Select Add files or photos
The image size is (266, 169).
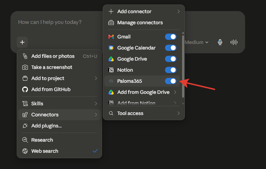(x=59, y=56)
